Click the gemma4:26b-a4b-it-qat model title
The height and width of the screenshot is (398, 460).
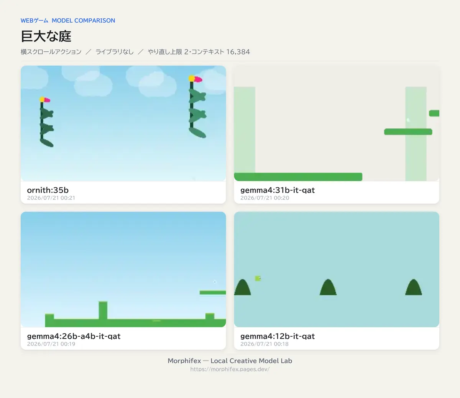74,336
